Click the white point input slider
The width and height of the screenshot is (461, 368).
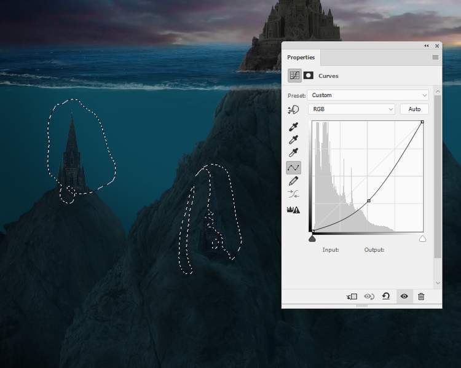coord(422,238)
